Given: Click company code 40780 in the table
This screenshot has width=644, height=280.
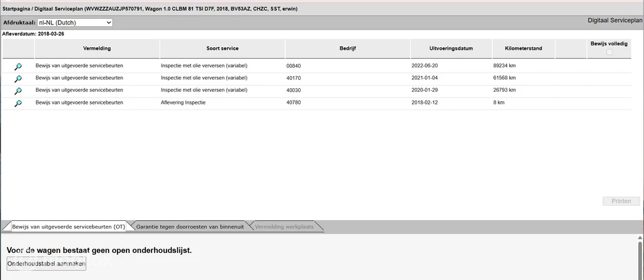Looking at the screenshot, I should click(x=294, y=103).
